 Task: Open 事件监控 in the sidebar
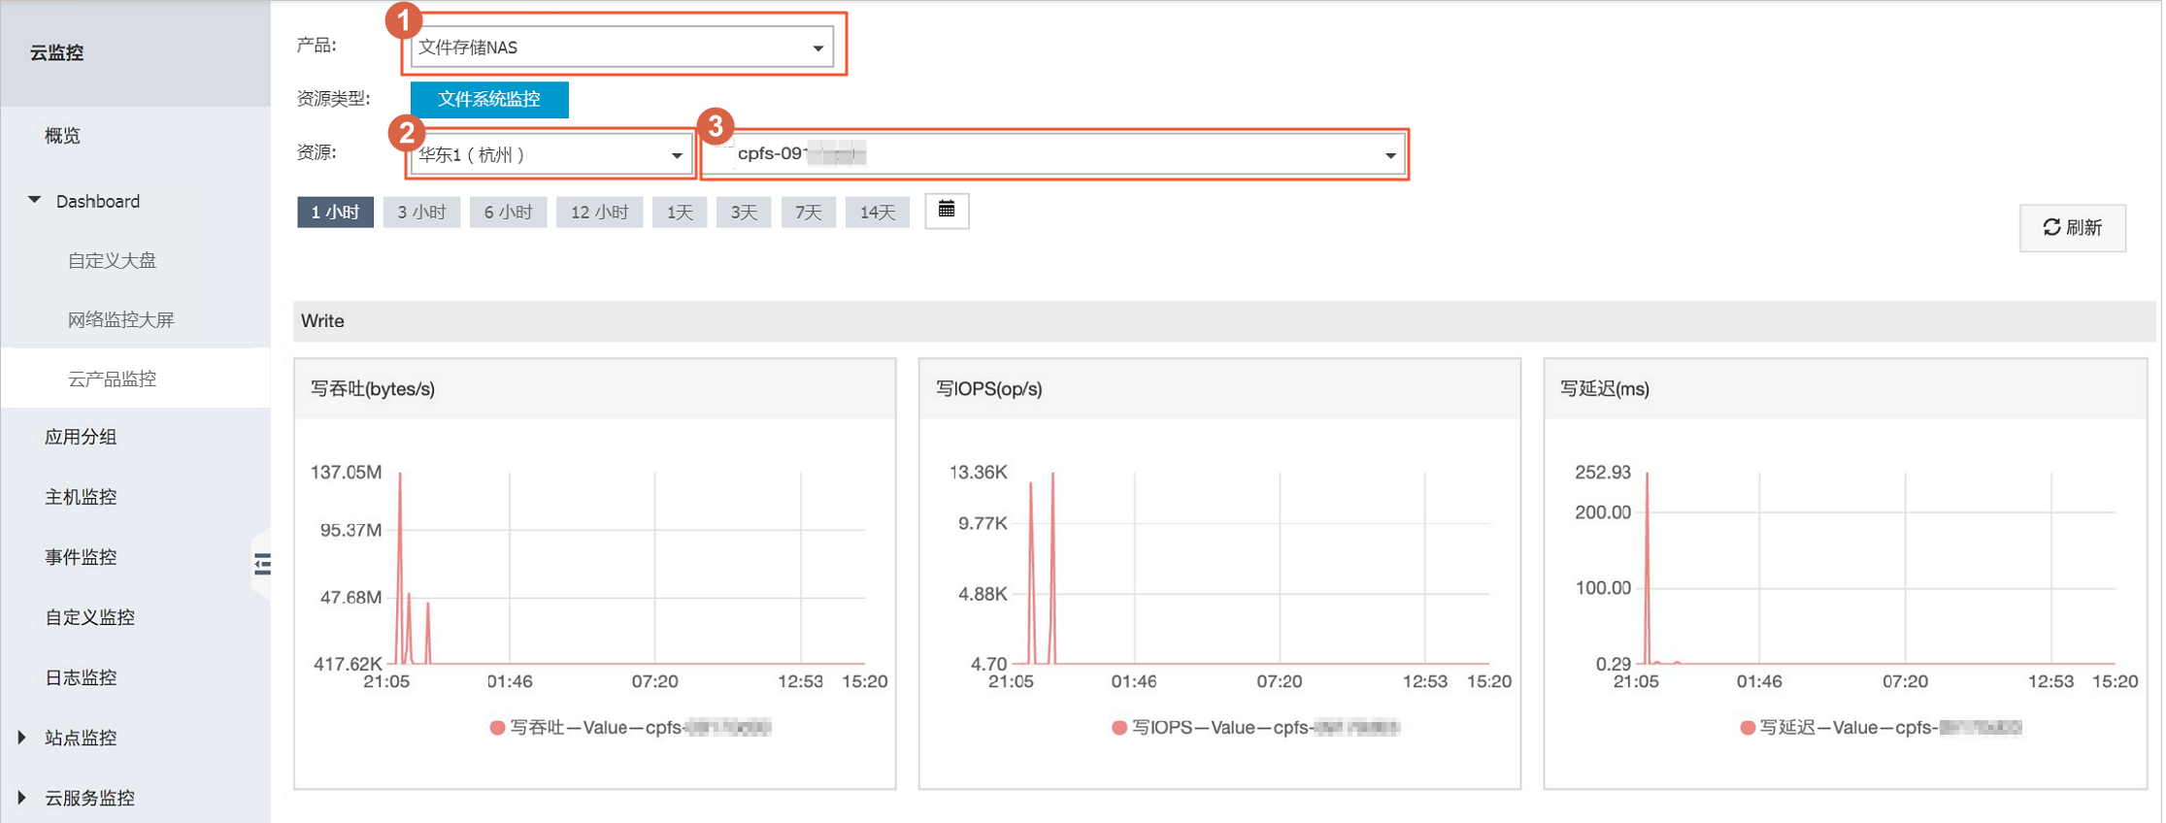click(81, 557)
